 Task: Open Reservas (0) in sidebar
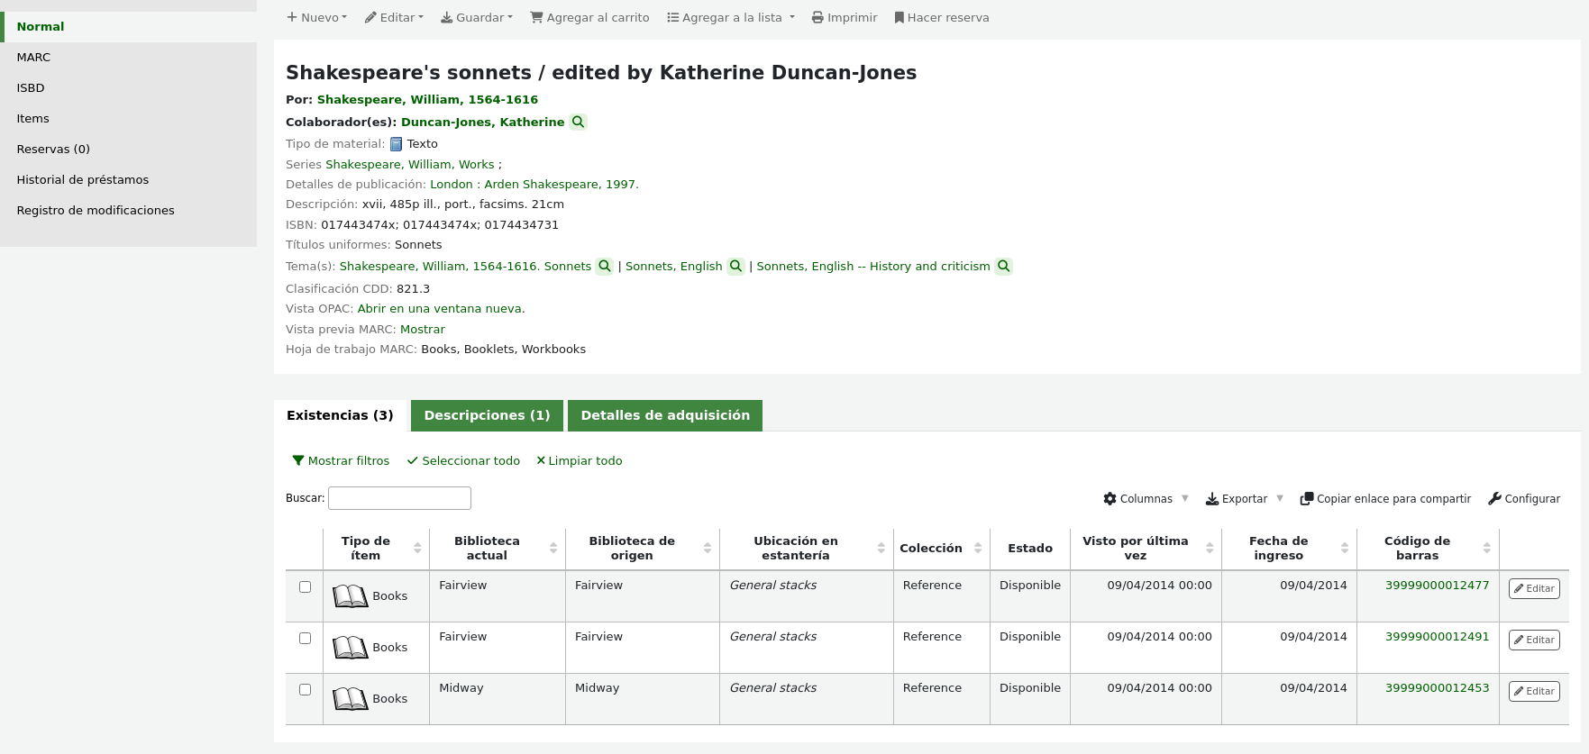coord(128,149)
